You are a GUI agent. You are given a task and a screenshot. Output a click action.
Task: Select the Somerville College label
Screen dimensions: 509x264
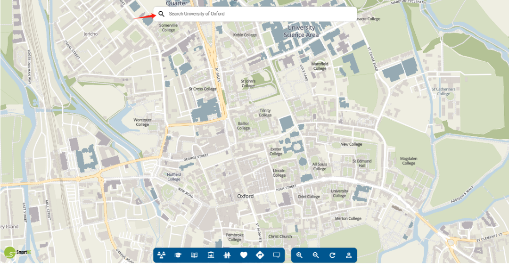click(168, 28)
